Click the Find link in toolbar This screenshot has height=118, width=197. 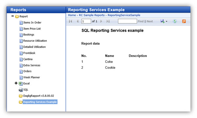(141, 22)
